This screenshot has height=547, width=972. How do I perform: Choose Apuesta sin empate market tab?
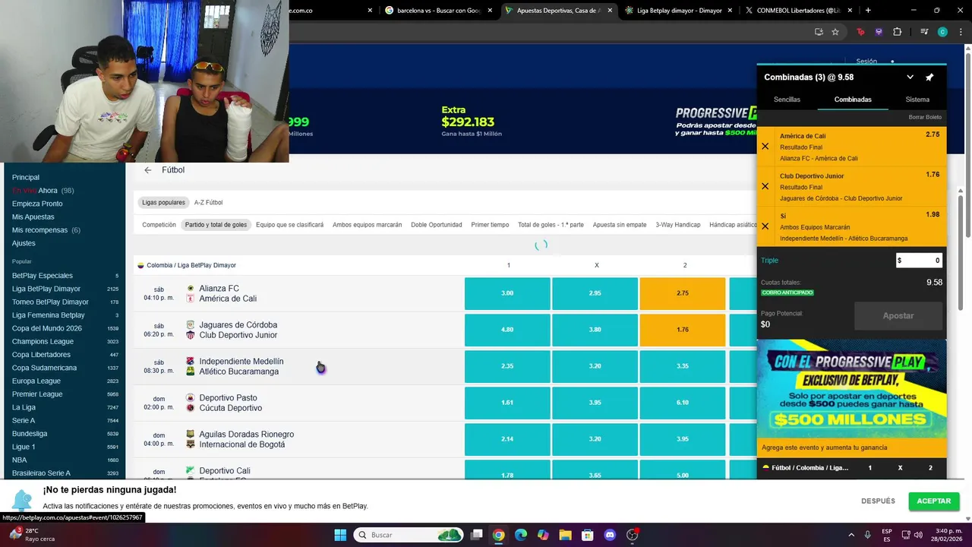coord(620,225)
